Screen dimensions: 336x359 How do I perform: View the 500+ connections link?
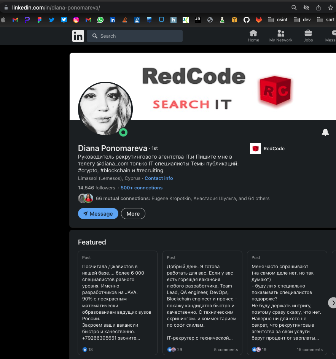coord(142,188)
